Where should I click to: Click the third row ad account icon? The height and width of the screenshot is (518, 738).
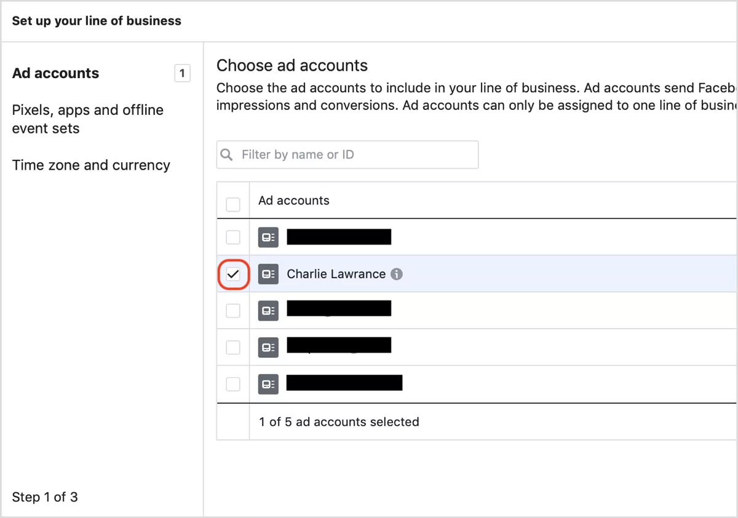tap(268, 311)
